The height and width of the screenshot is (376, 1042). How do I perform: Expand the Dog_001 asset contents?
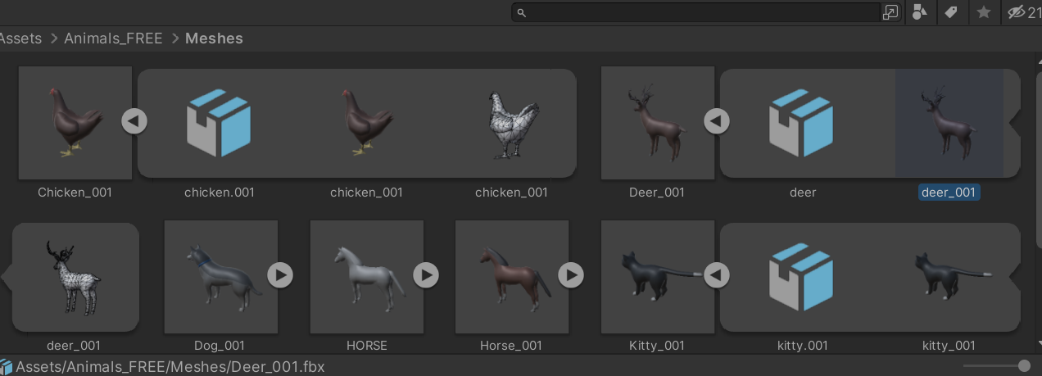[280, 274]
